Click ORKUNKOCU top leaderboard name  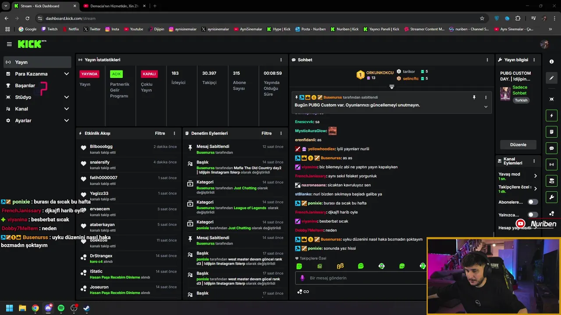(380, 73)
